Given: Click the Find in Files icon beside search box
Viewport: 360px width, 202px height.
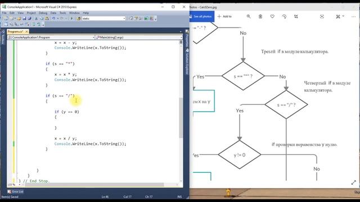Looking at the screenshot, I should [79, 19].
